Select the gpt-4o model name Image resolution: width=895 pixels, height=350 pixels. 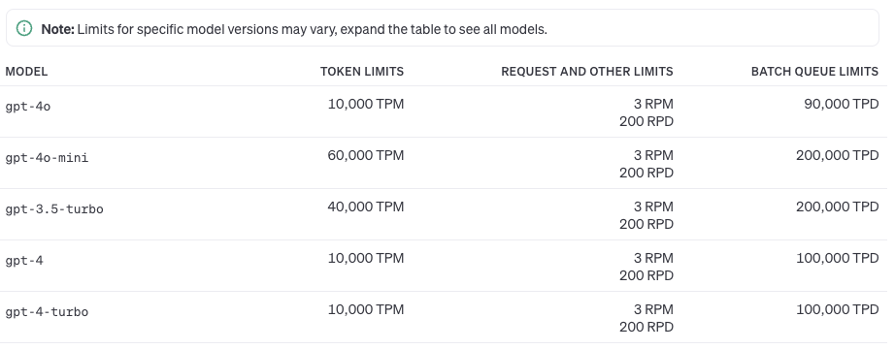pyautogui.click(x=28, y=107)
